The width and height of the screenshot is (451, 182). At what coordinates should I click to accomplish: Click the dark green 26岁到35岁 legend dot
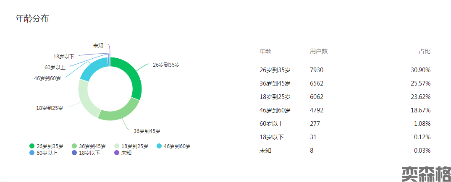[x=32, y=146]
